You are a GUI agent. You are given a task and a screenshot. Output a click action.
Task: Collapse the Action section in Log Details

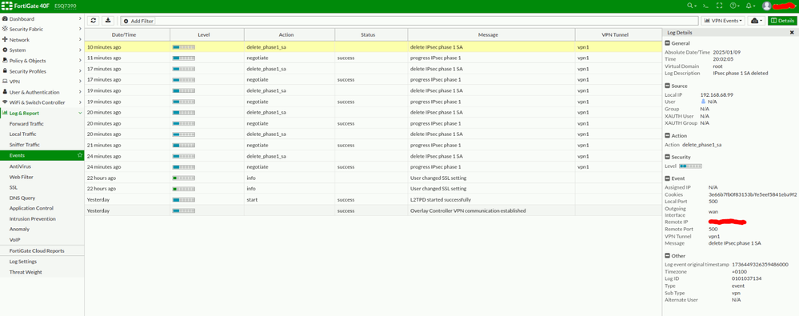(x=668, y=136)
